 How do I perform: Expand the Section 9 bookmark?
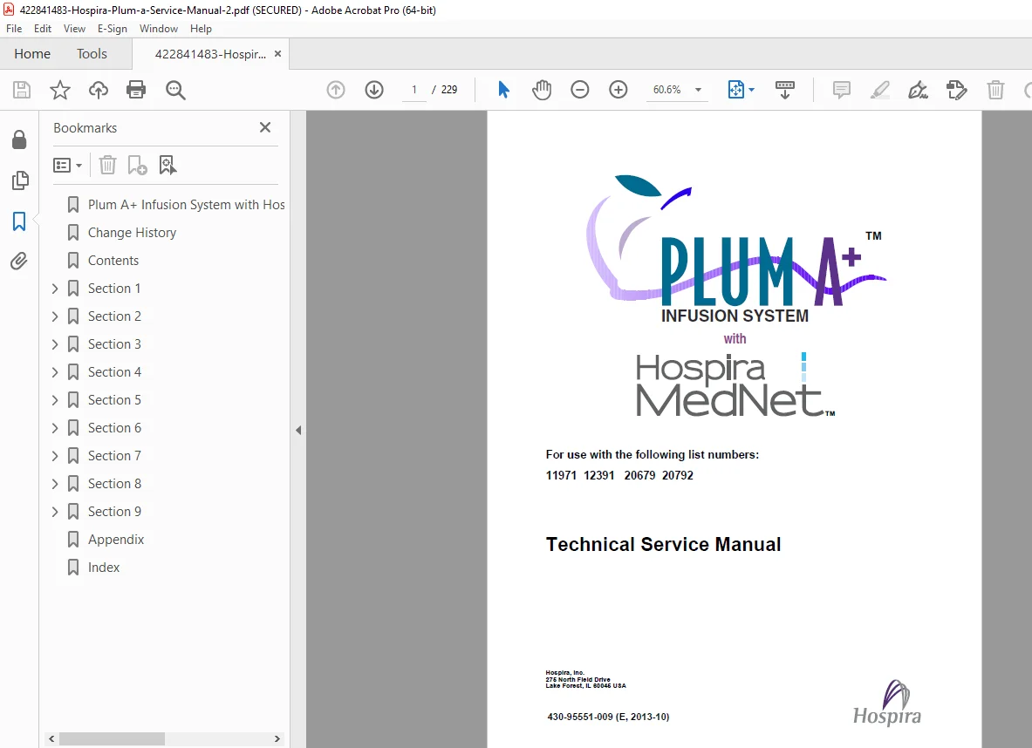pos(55,512)
